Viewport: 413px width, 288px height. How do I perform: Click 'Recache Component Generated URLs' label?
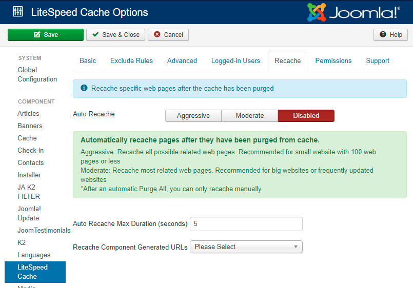tap(130, 247)
